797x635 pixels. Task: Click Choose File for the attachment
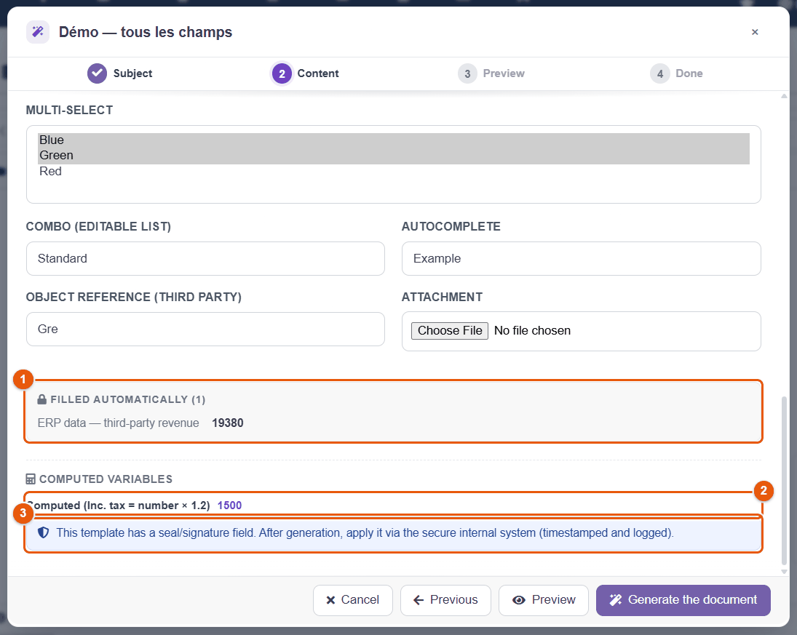450,331
